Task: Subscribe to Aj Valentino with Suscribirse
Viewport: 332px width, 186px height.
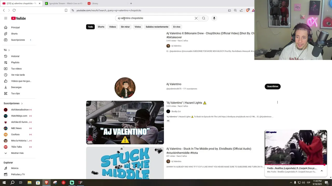Action: point(273,86)
